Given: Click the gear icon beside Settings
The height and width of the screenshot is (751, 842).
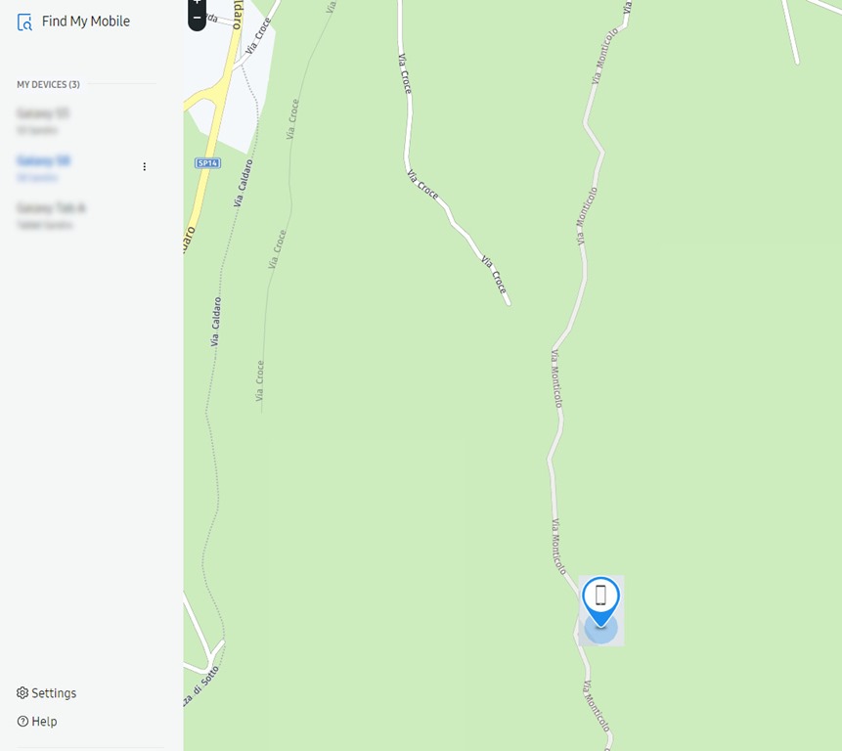Looking at the screenshot, I should point(22,692).
